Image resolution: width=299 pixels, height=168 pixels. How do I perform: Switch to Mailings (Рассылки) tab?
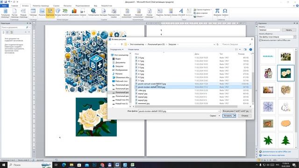pos(67,6)
